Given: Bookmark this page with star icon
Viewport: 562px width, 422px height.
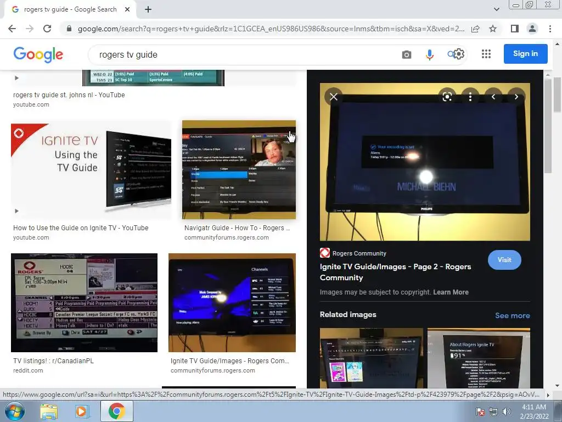Looking at the screenshot, I should pyautogui.click(x=493, y=29).
